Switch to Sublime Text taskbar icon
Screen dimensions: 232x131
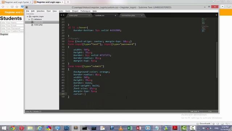(x=76, y=128)
